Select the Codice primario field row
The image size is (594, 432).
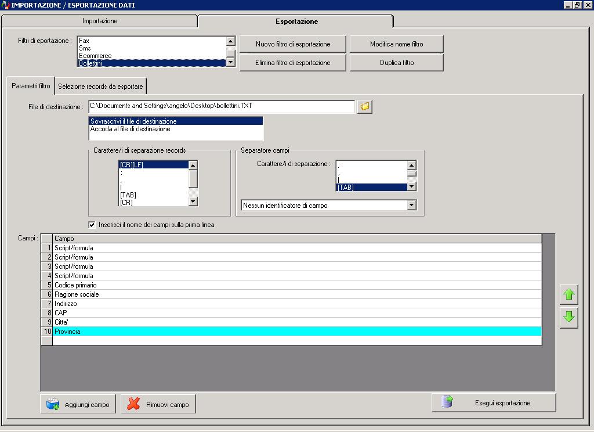297,285
